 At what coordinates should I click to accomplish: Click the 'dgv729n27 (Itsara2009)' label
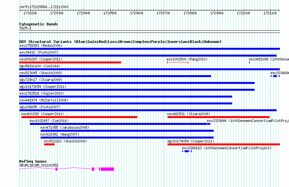tap(41, 80)
